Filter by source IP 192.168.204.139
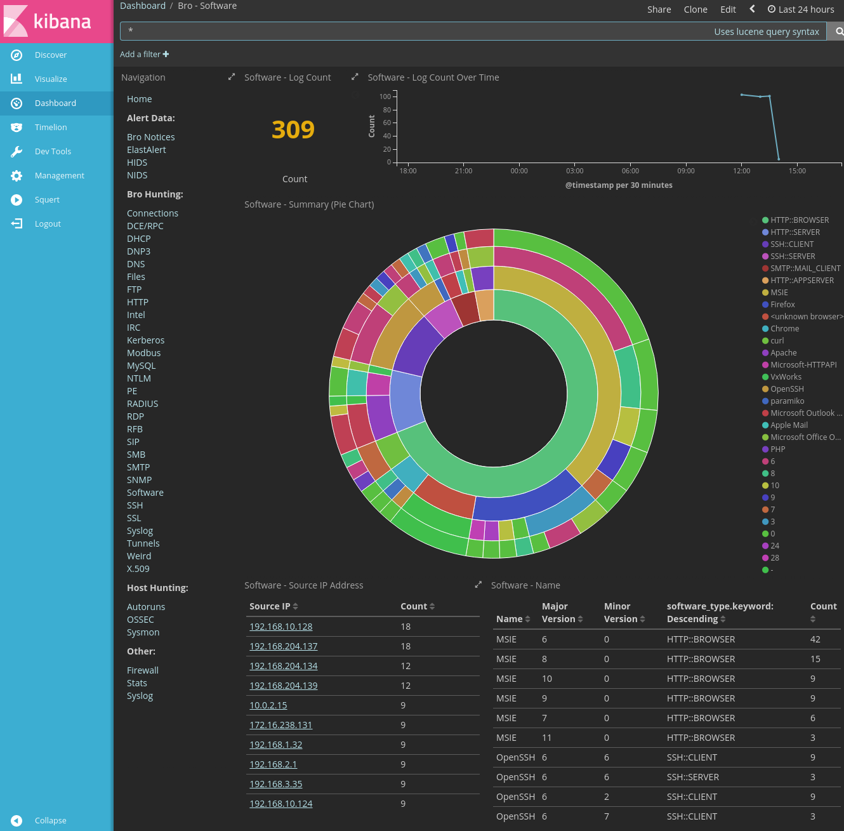The height and width of the screenshot is (831, 844). [x=283, y=686]
